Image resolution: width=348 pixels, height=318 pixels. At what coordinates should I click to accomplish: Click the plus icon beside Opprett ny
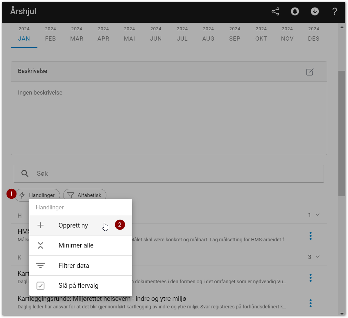pyautogui.click(x=40, y=226)
